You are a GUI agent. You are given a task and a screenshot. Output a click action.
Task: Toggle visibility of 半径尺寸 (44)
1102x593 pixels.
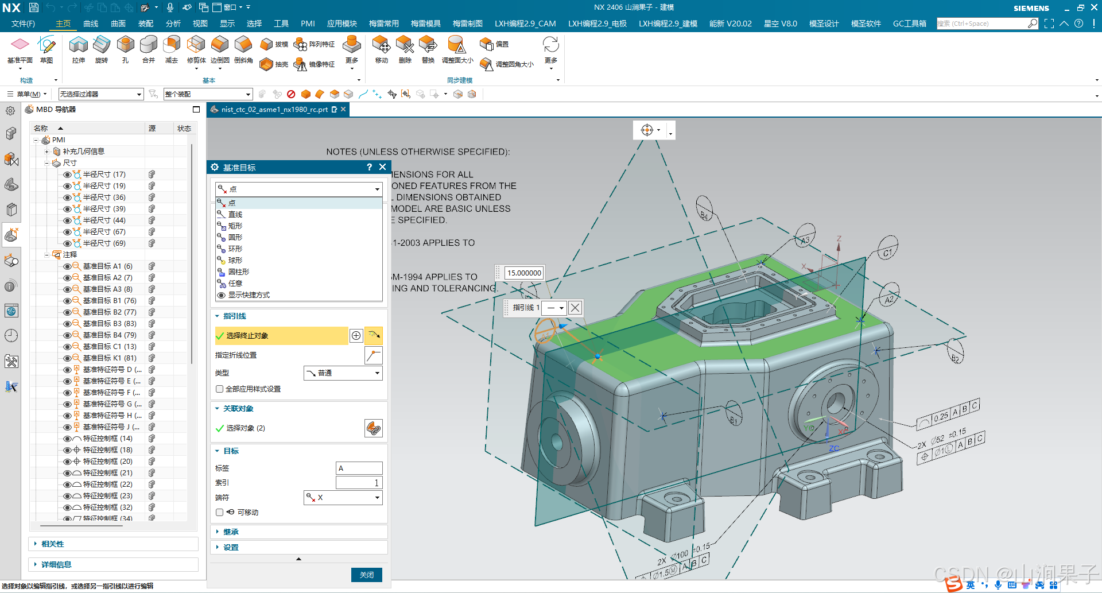click(x=67, y=220)
